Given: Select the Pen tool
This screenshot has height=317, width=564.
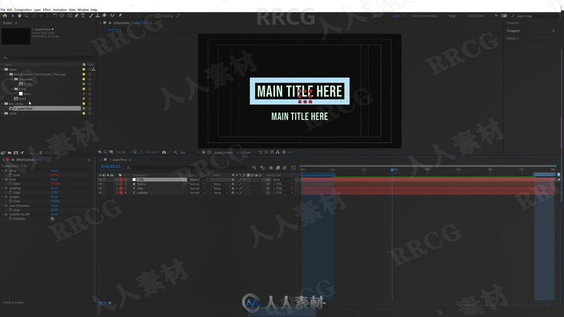Looking at the screenshot, I should coord(77,15).
